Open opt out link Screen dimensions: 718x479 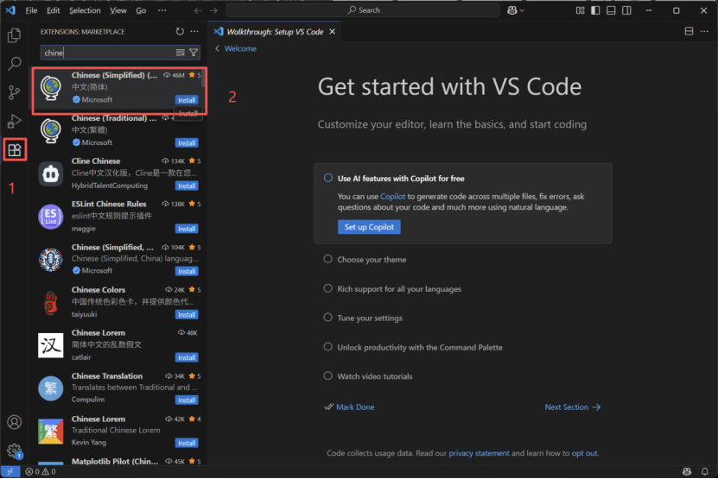pyautogui.click(x=584, y=453)
